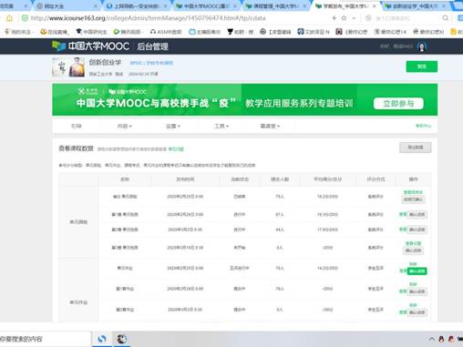Click the green confirm button in 单元作业 row
The width and height of the screenshot is (463, 347).
pos(417,270)
